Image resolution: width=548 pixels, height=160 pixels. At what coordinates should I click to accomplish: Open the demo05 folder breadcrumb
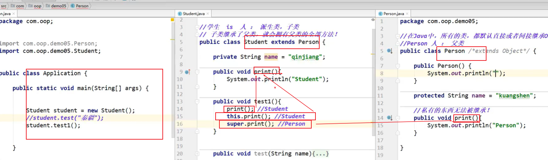pos(56,6)
